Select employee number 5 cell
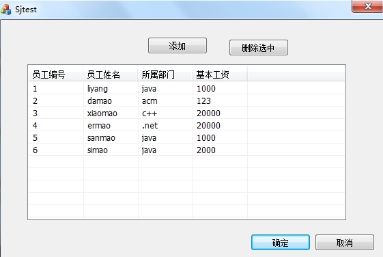Image resolution: width=383 pixels, height=257 pixels. tap(56, 137)
